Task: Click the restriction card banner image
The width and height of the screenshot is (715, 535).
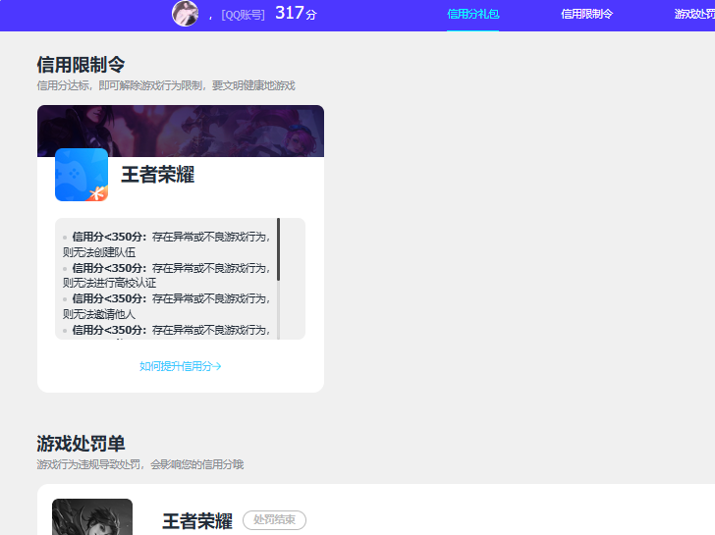Action: 181,131
